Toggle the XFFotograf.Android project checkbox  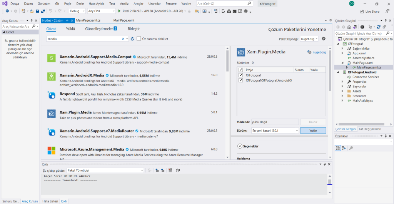(x=241, y=80)
